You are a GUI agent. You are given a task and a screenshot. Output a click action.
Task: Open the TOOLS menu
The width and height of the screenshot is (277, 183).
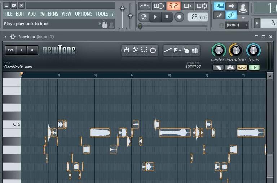pyautogui.click(x=102, y=14)
